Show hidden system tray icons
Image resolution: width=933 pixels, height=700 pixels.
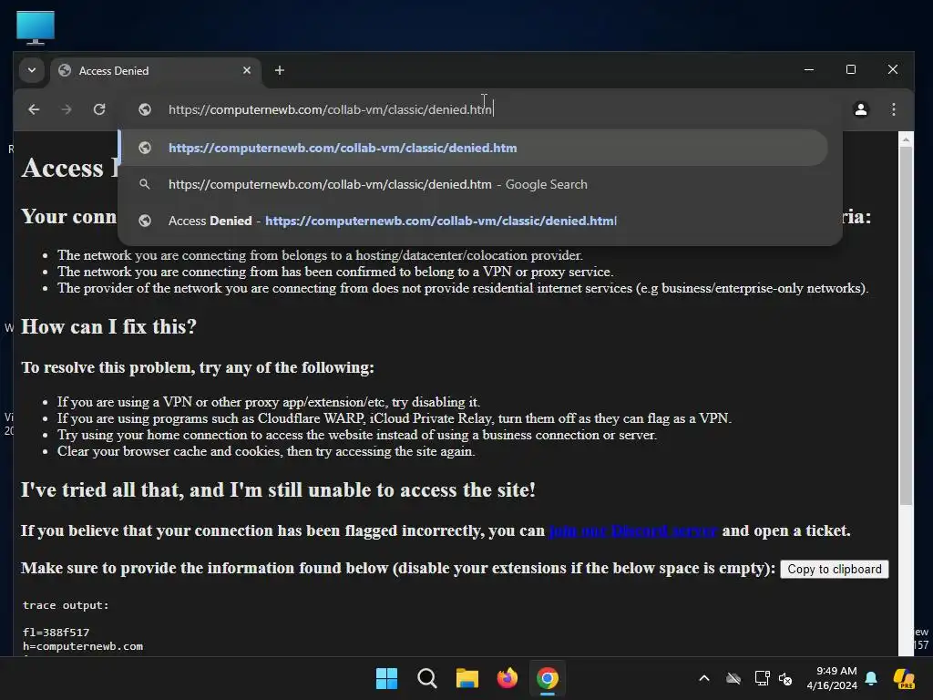pyautogui.click(x=704, y=678)
